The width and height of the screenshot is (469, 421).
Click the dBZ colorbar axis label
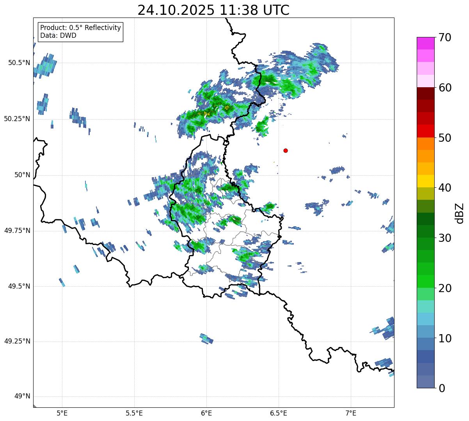pos(460,213)
